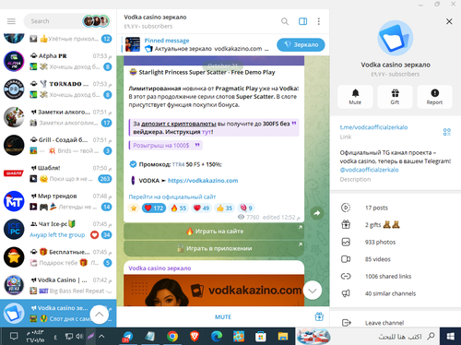
Task: Open the 17 posts entry
Action: [x=395, y=208]
